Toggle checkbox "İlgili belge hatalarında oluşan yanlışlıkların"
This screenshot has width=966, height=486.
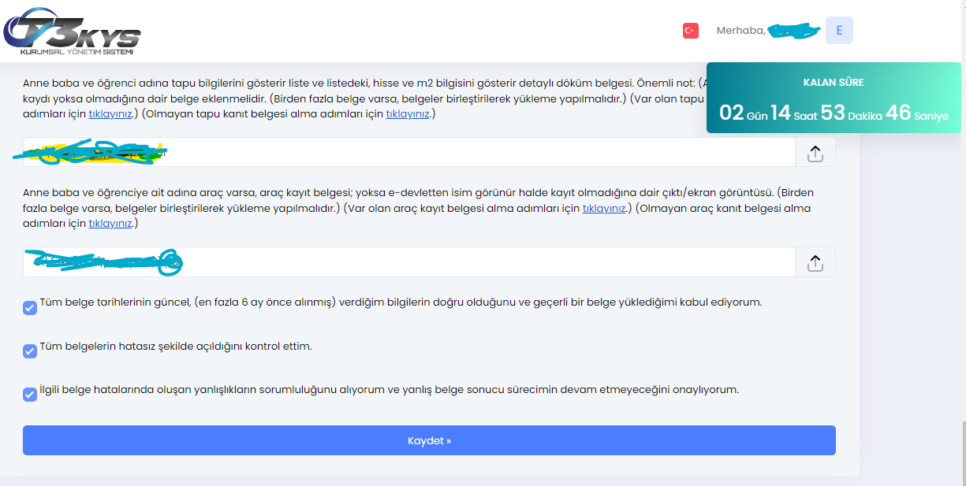(x=30, y=395)
